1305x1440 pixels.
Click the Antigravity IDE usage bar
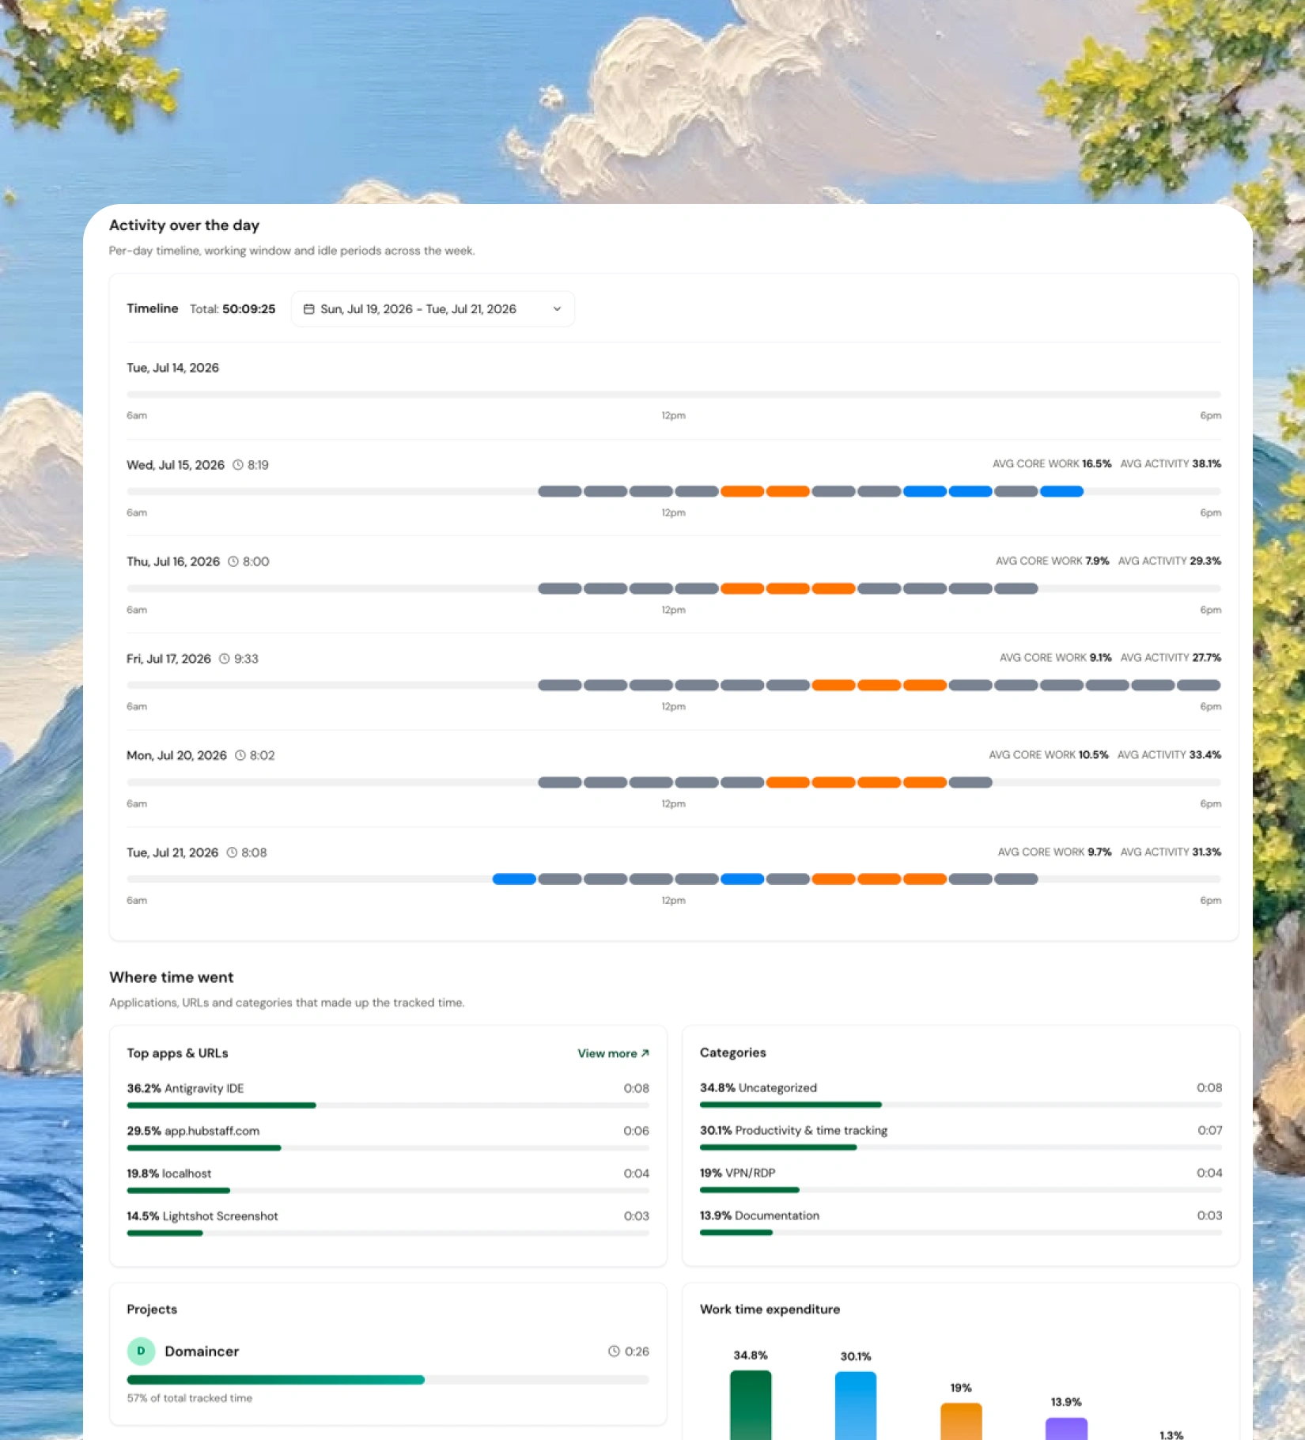[388, 1106]
